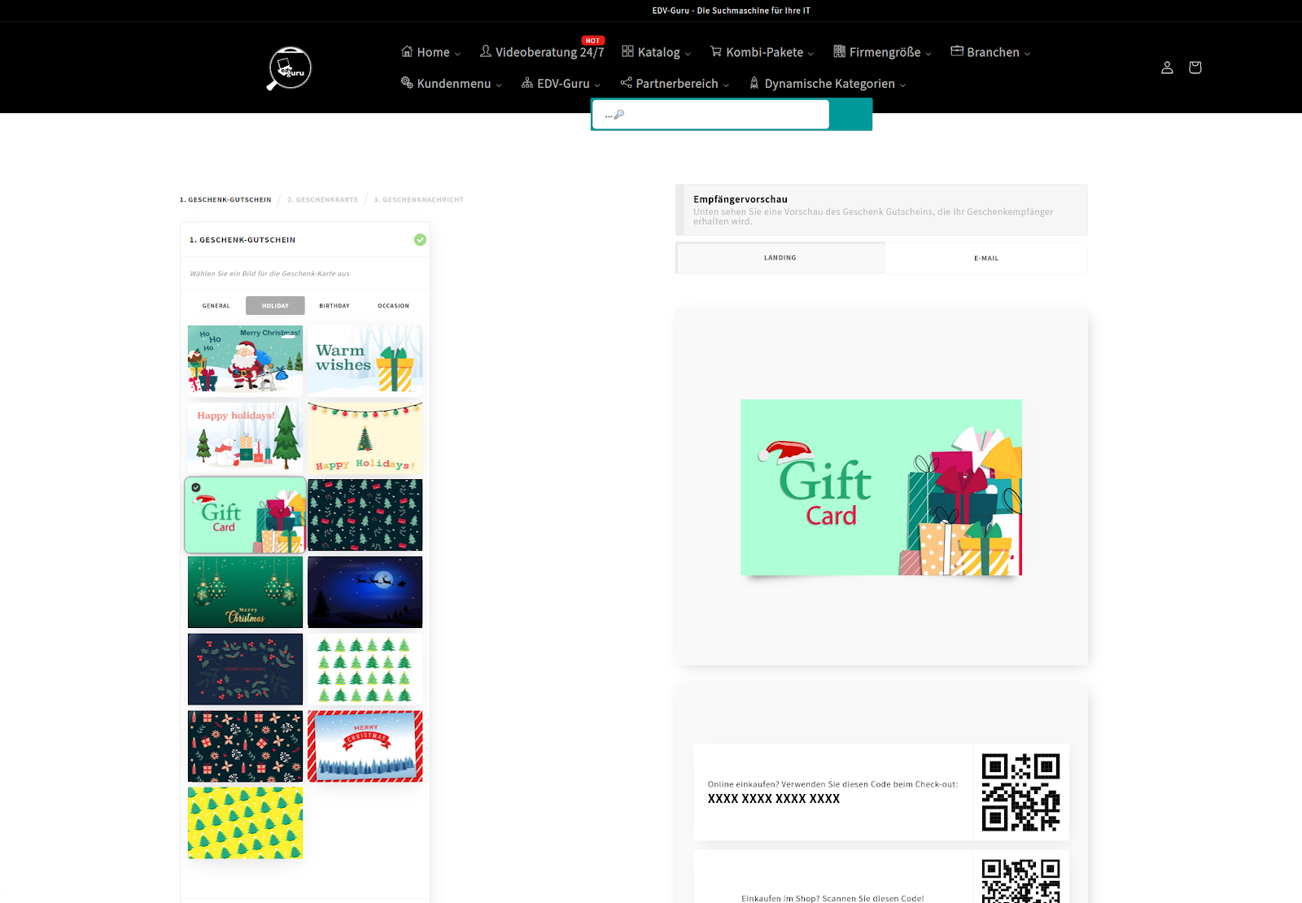Open the Videoberatung 24/7 menu item
The width and height of the screenshot is (1302, 903).
542,52
